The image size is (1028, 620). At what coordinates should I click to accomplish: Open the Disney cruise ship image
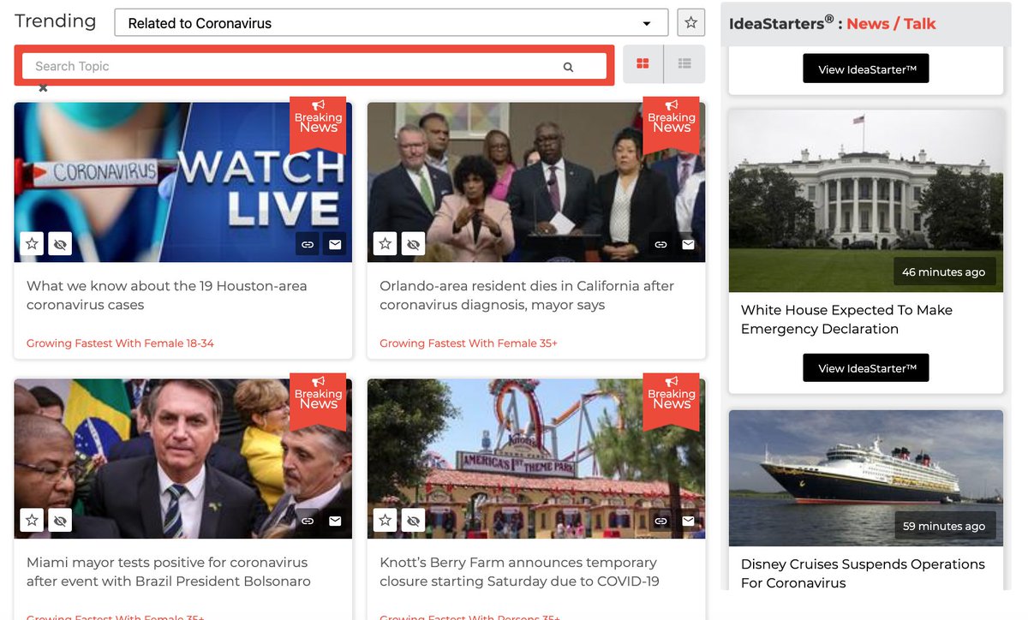tap(866, 478)
